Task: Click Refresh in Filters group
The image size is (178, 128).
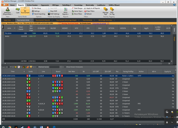Action: tap(88, 14)
